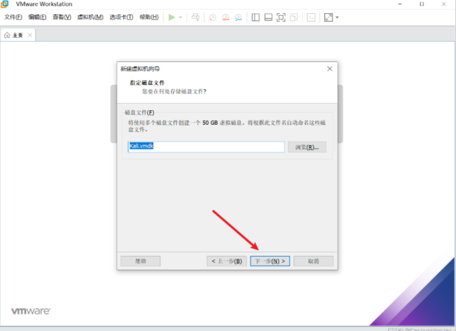
Task: Open the Snapshot Manager icon
Action: (x=239, y=17)
